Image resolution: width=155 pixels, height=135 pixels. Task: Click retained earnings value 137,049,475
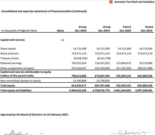(x=124, y=63)
